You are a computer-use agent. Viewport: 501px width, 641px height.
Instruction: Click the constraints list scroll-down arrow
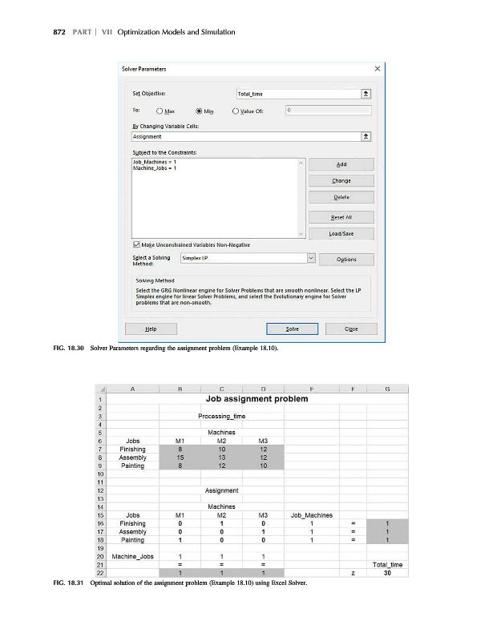(301, 234)
